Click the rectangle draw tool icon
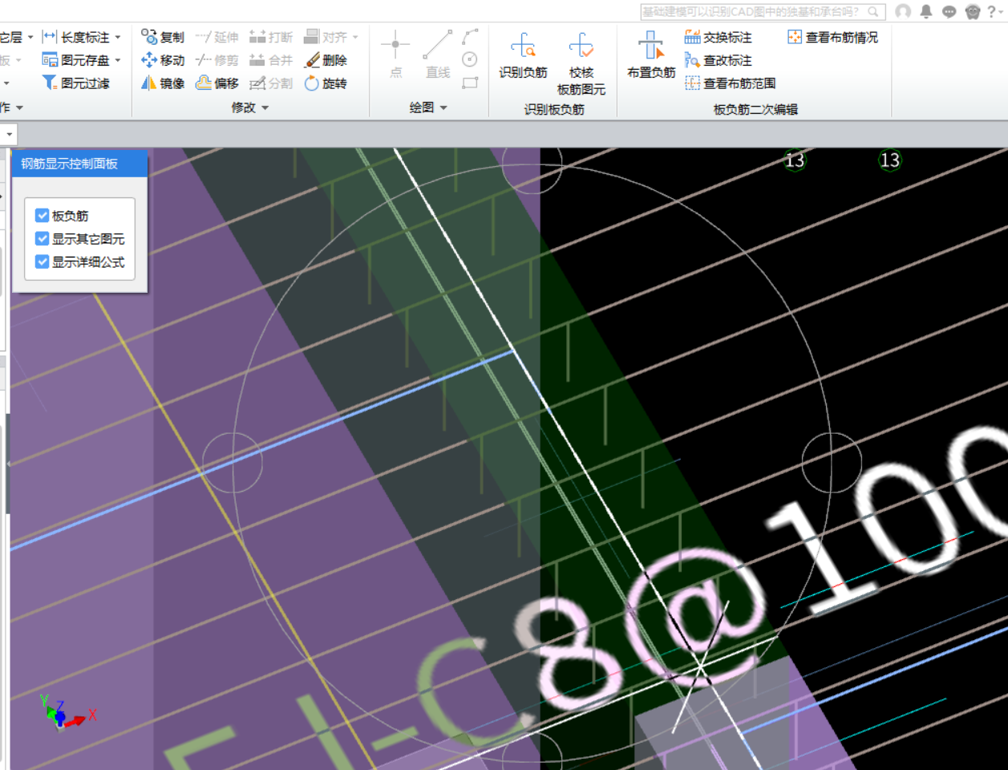 [x=471, y=83]
